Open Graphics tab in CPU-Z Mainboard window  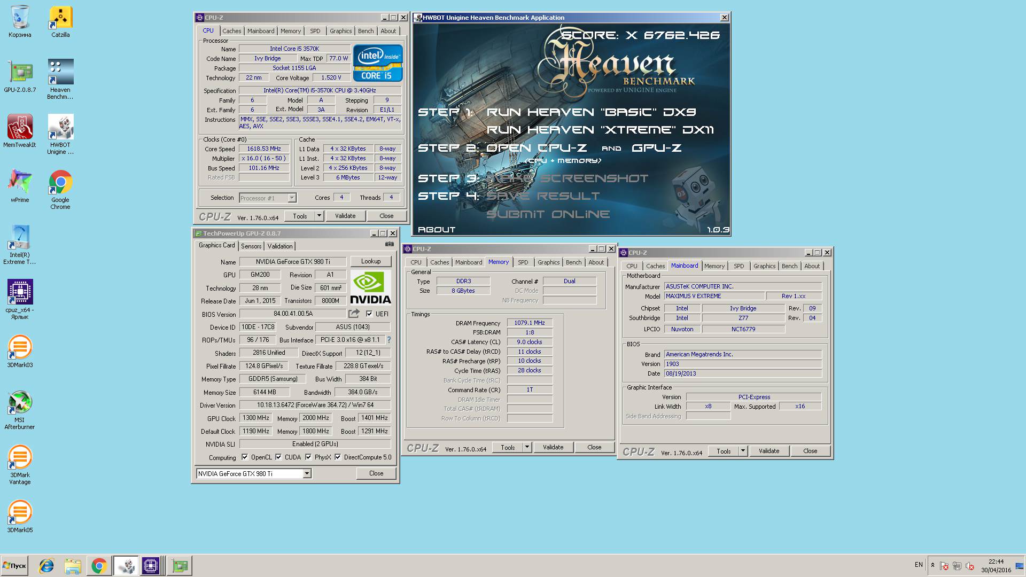[x=764, y=266]
